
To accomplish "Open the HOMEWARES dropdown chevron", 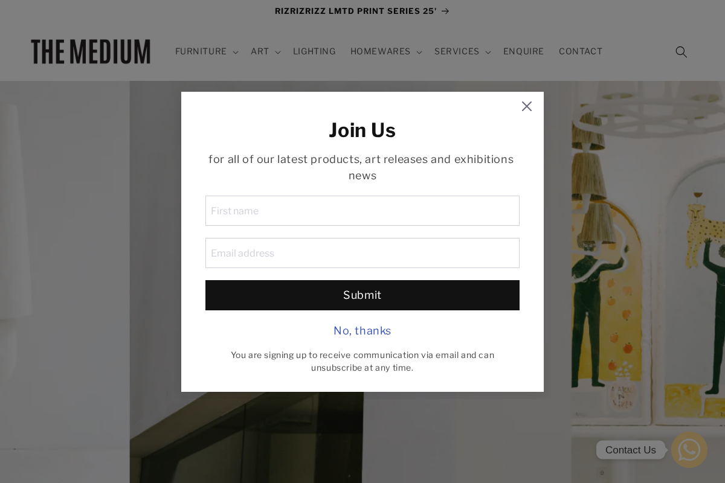I will [x=419, y=52].
